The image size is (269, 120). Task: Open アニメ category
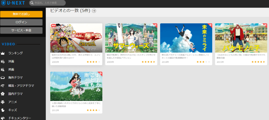point(13,102)
